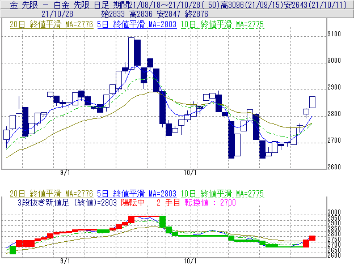
Task: Click the period text '期間21/08/18〜21/10/28( 50)'
Action: (x=166, y=5)
